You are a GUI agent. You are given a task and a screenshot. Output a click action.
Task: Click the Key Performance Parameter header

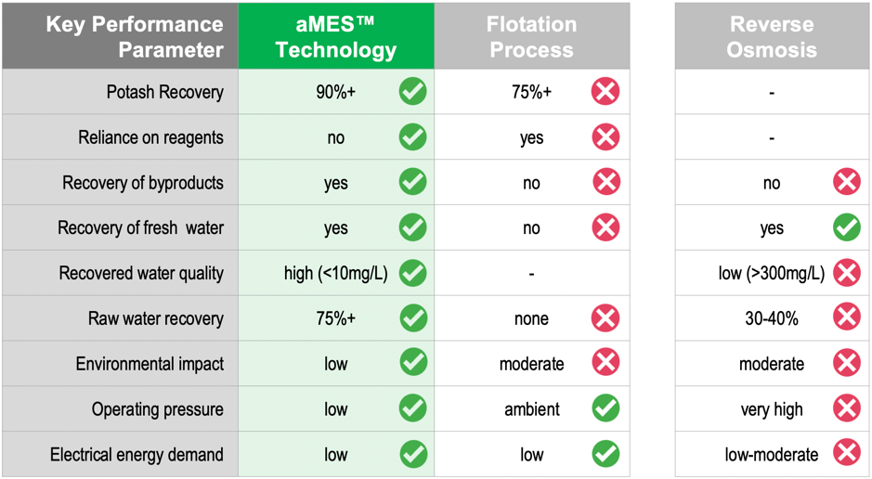tap(120, 36)
